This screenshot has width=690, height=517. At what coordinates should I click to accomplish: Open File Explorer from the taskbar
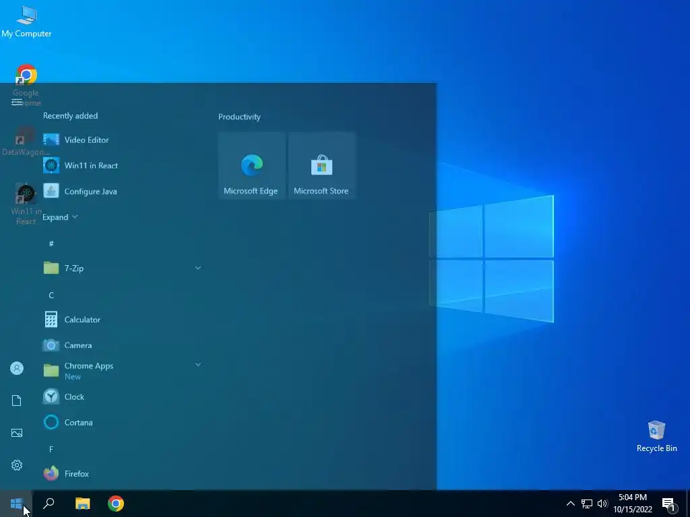coord(82,504)
